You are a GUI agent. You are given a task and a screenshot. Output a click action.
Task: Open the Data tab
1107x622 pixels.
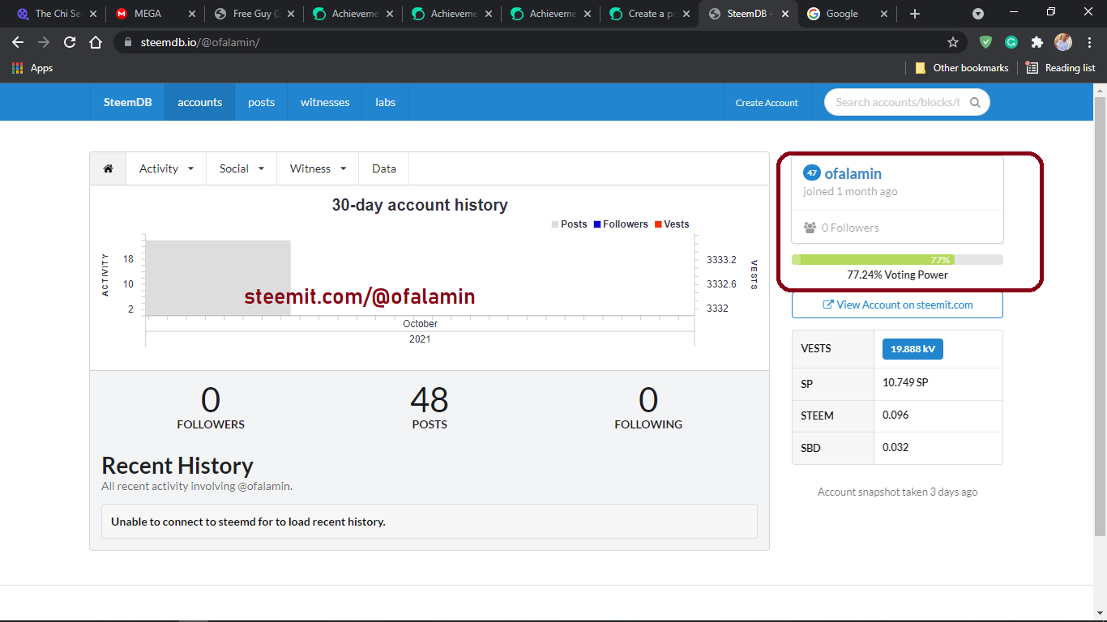(x=384, y=168)
